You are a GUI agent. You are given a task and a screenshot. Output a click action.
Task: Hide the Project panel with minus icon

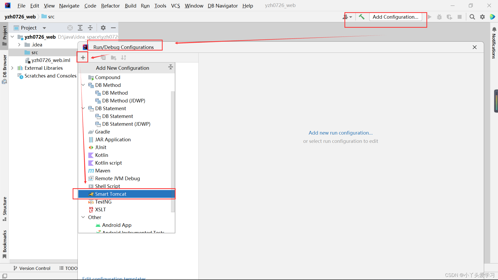[113, 28]
